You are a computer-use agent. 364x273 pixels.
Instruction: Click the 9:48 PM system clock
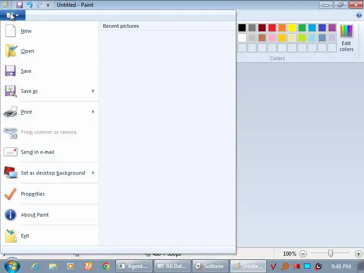pos(341,266)
